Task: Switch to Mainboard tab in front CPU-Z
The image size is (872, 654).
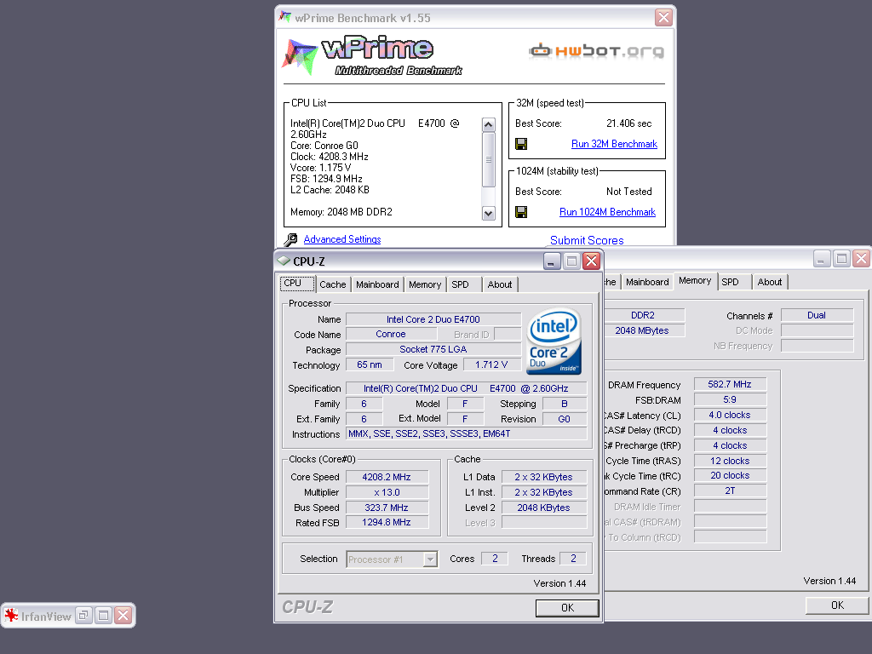Action: 377,284
